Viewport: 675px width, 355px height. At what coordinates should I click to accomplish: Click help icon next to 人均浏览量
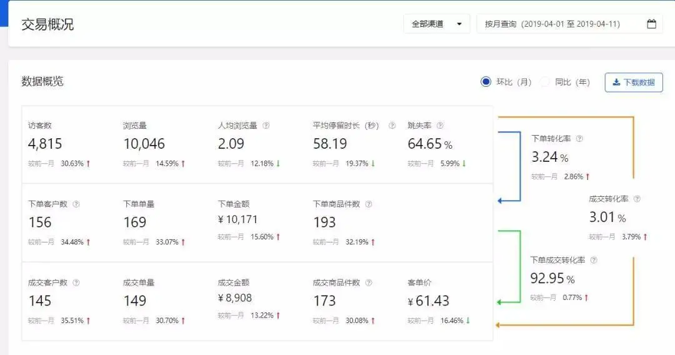click(266, 126)
